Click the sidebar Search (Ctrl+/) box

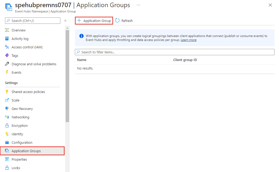[33, 21]
